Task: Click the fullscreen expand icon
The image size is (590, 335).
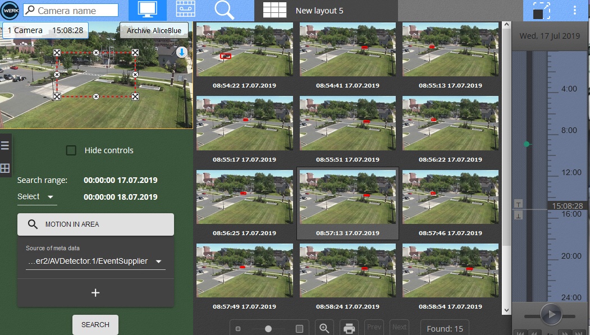Action: coord(542,11)
